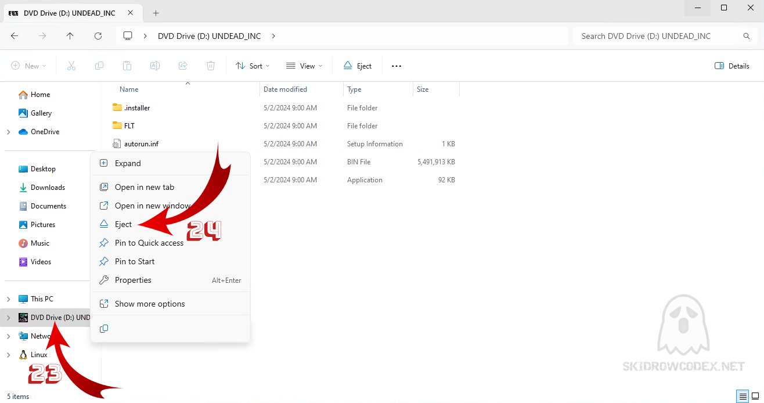Sort by the Name column header
The height and width of the screenshot is (403, 764).
point(129,89)
